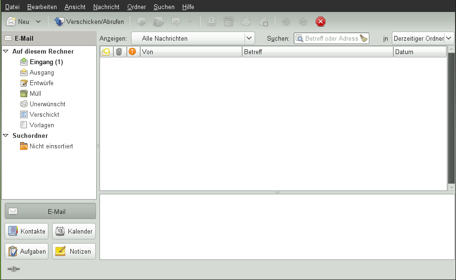Switch to the Kalender view
The width and height of the screenshot is (456, 280).
click(74, 231)
